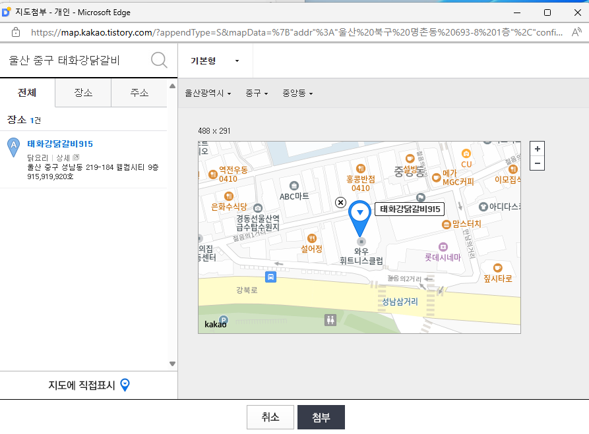Click the 성남삼거리 label on map
This screenshot has height=434, width=589.
pos(400,302)
